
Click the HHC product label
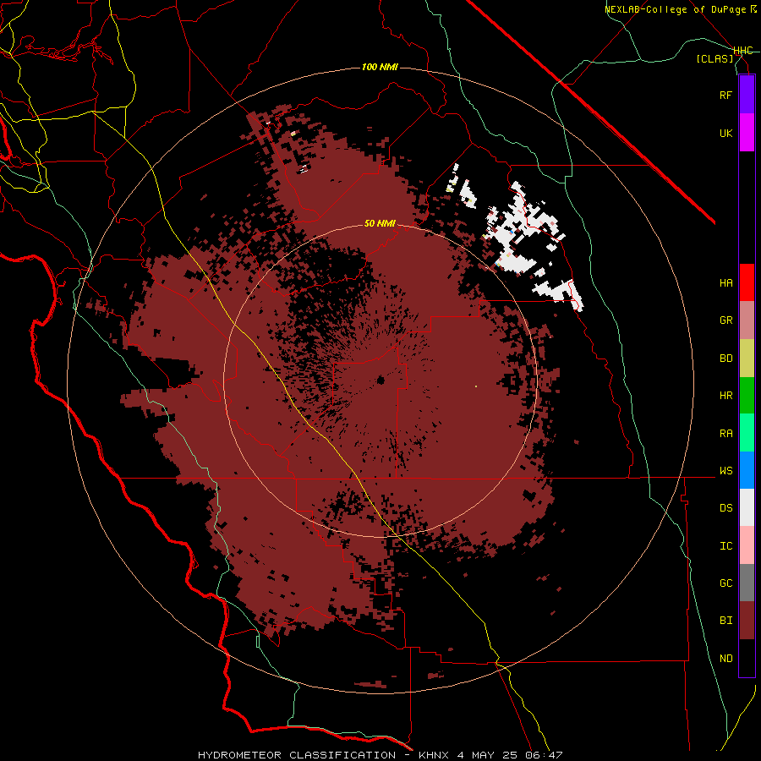[742, 51]
